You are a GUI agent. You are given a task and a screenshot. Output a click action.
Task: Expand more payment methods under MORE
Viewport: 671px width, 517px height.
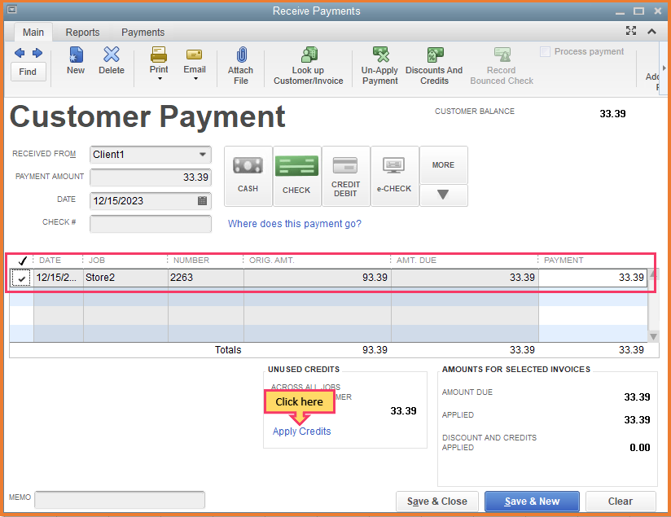point(443,195)
